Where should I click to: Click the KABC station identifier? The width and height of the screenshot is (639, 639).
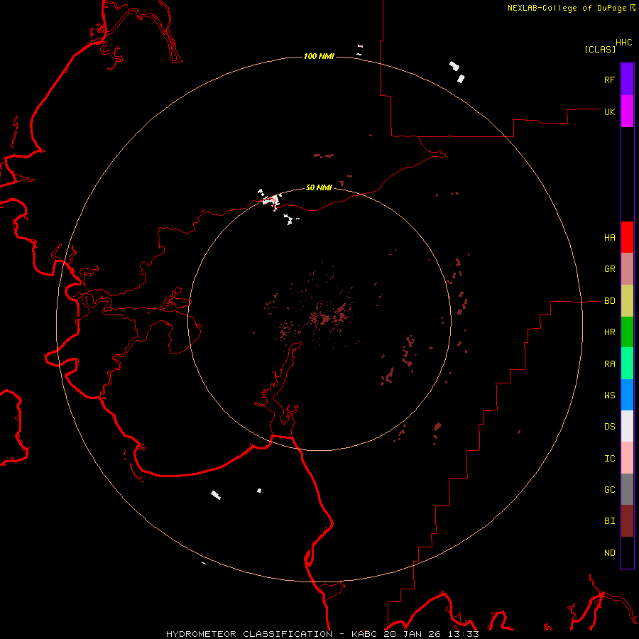365,634
